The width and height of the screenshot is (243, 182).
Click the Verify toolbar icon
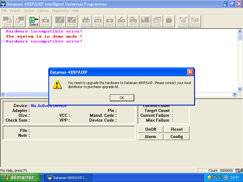(x=133, y=21)
